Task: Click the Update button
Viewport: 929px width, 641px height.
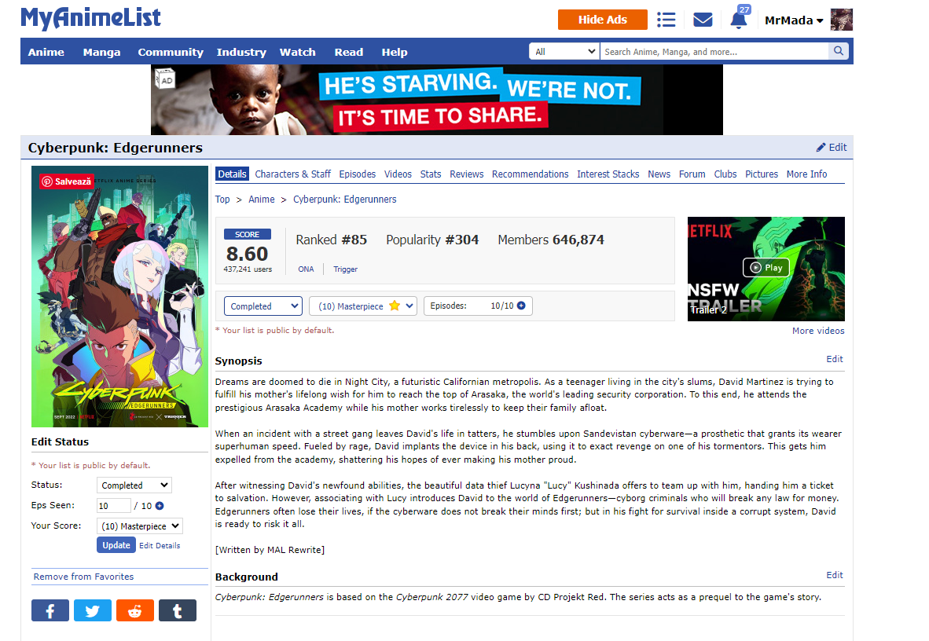Action: 116,545
